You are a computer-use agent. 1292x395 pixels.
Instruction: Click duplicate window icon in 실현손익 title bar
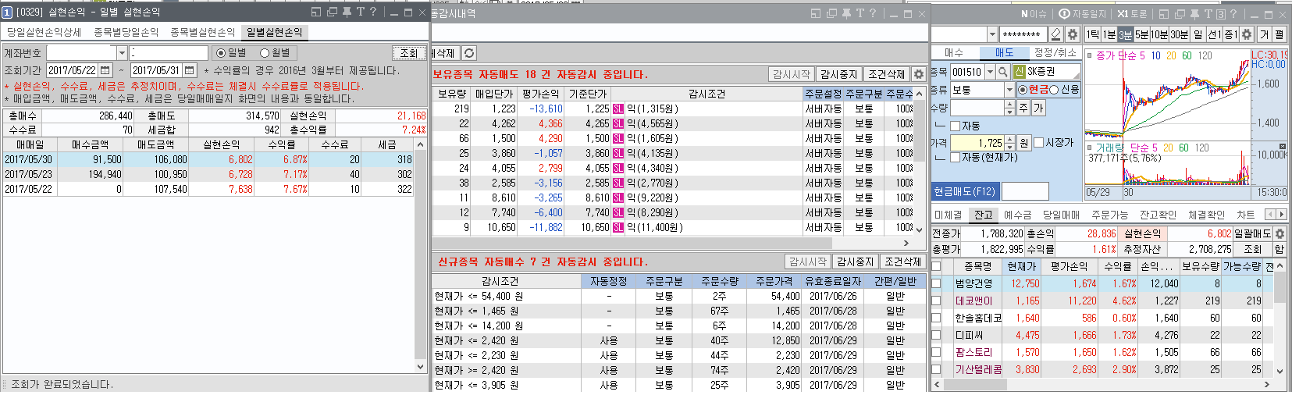point(332,12)
